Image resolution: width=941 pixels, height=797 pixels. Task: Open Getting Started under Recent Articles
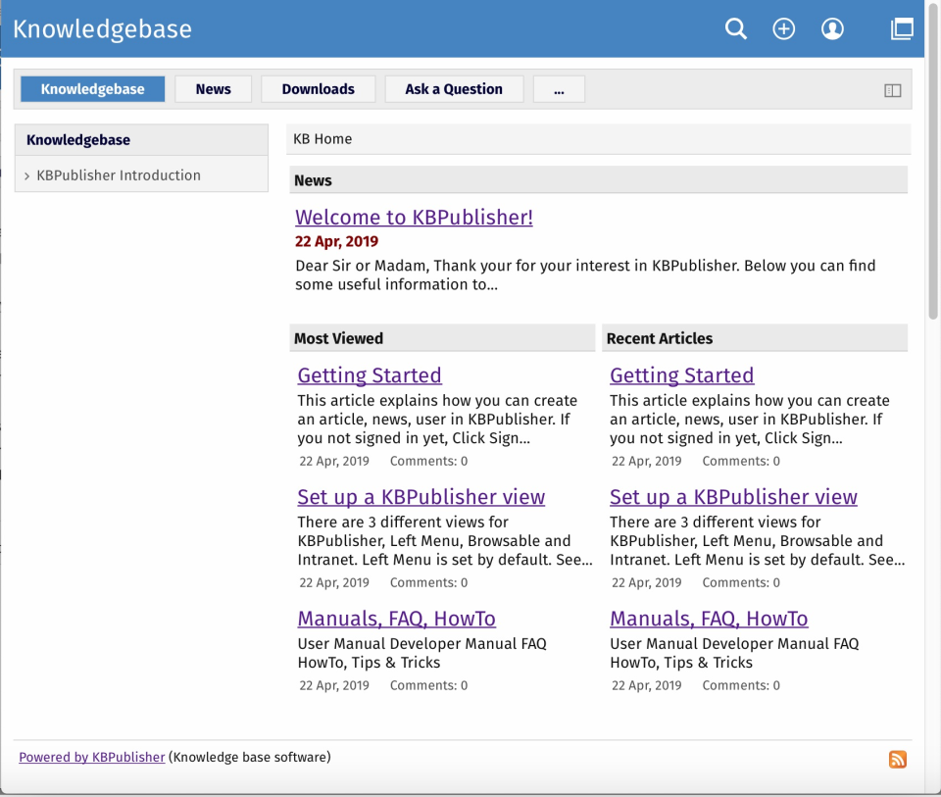coord(682,375)
